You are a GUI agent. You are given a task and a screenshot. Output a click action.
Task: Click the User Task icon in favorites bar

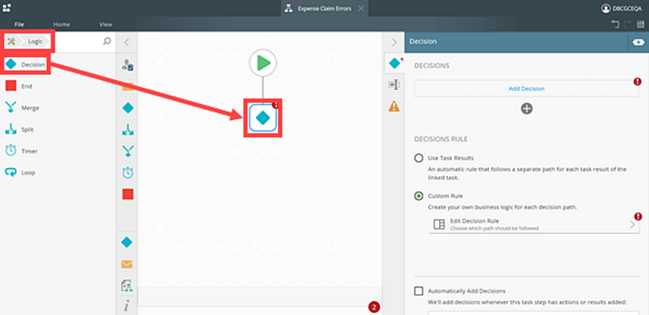[x=127, y=65]
